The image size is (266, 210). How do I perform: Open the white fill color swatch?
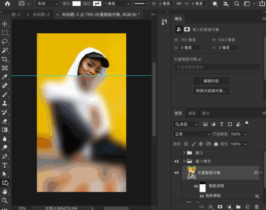point(76,4)
